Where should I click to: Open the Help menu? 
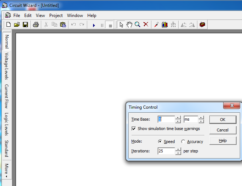coord(92,16)
